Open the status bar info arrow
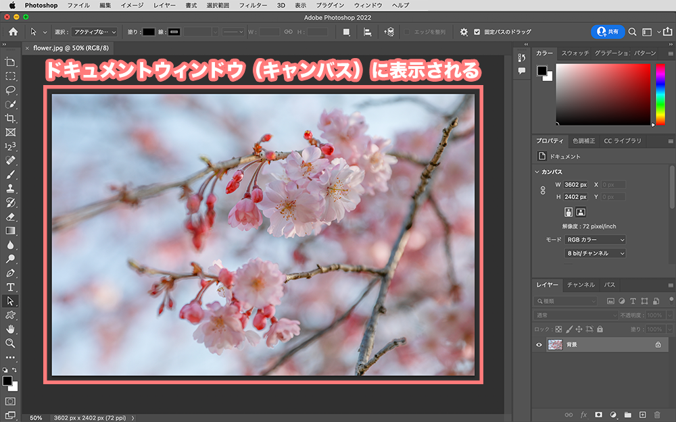676x422 pixels. click(x=132, y=418)
